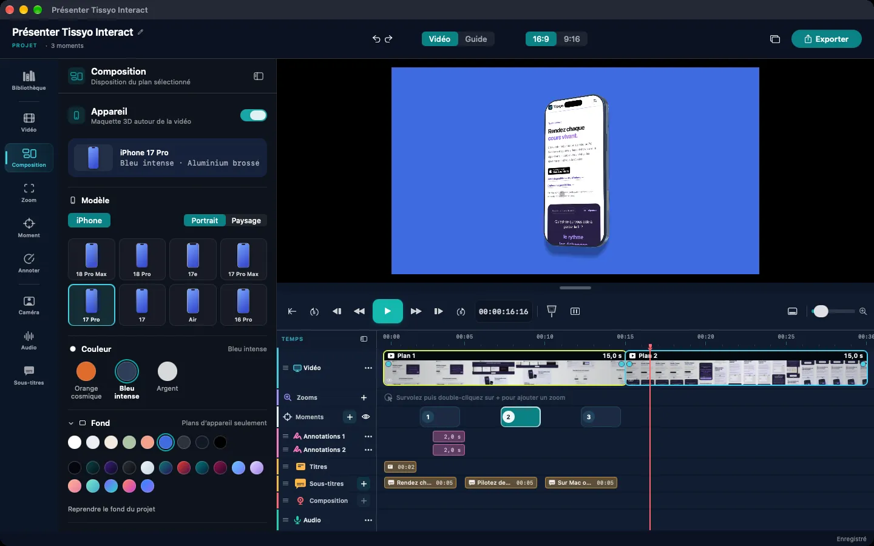Open the Bibliothèque sidebar panel
Screen dimensions: 874x546
[29, 81]
